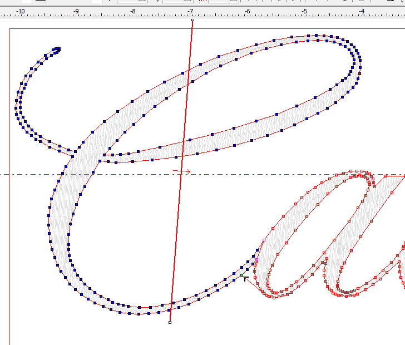This screenshot has height=345, width=405.
Task: Click the small red stitch direction arrow
Action: 182,171
